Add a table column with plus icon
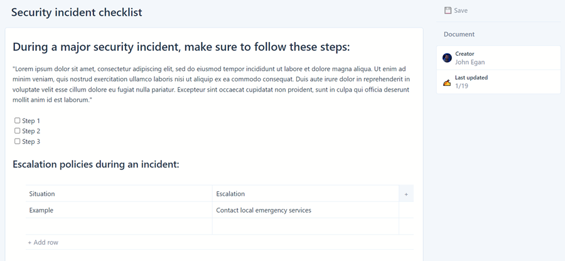This screenshot has width=565, height=261. pyautogui.click(x=406, y=194)
